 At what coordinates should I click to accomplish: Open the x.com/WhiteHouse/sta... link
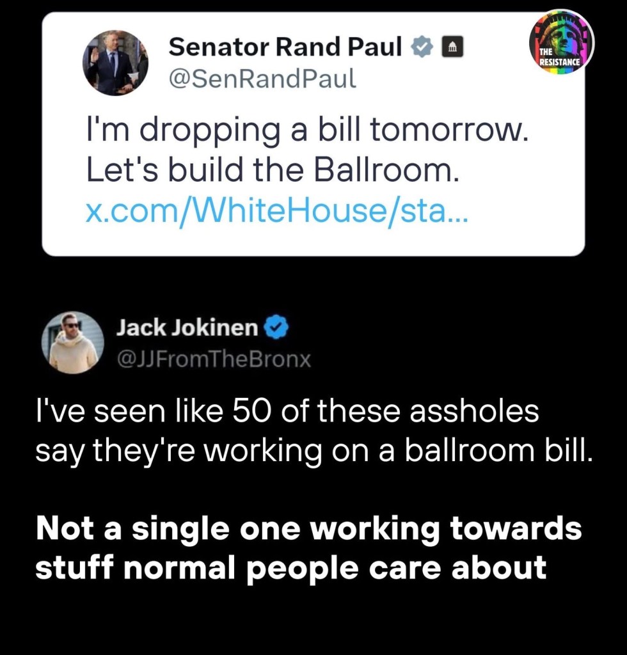pos(277,209)
